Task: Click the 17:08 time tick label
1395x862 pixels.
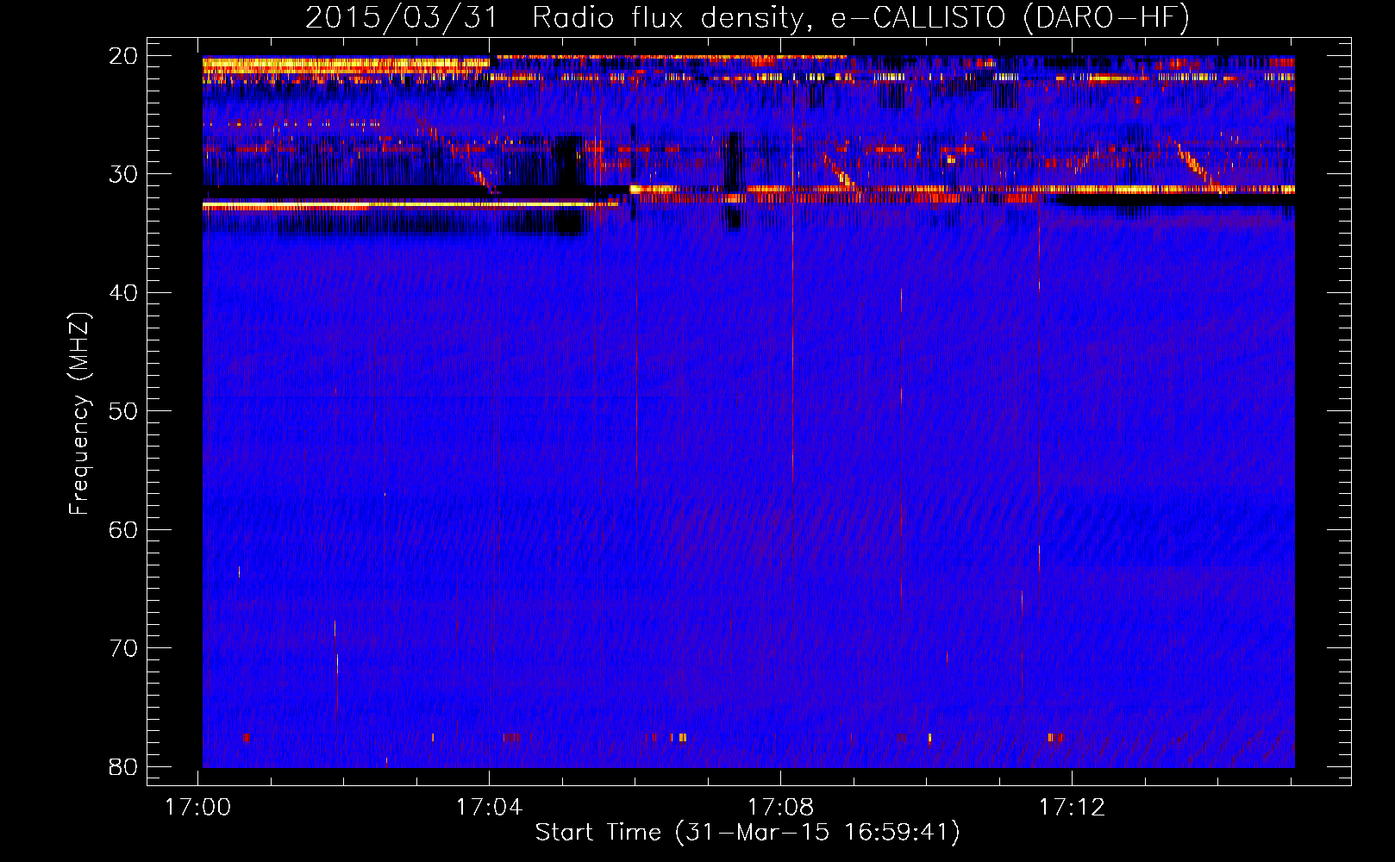Action: pos(781,808)
